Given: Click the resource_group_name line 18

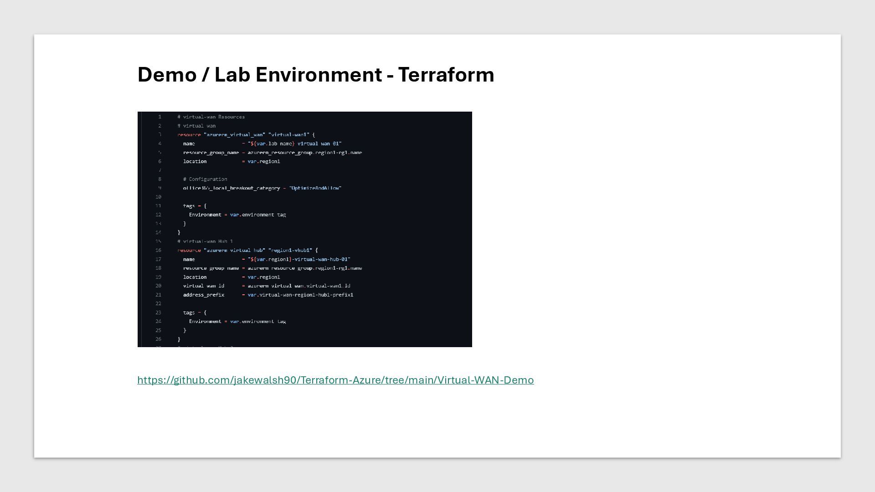Looking at the screenshot, I should pyautogui.click(x=273, y=268).
